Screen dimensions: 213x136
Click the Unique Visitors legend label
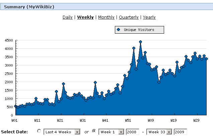click(139, 30)
